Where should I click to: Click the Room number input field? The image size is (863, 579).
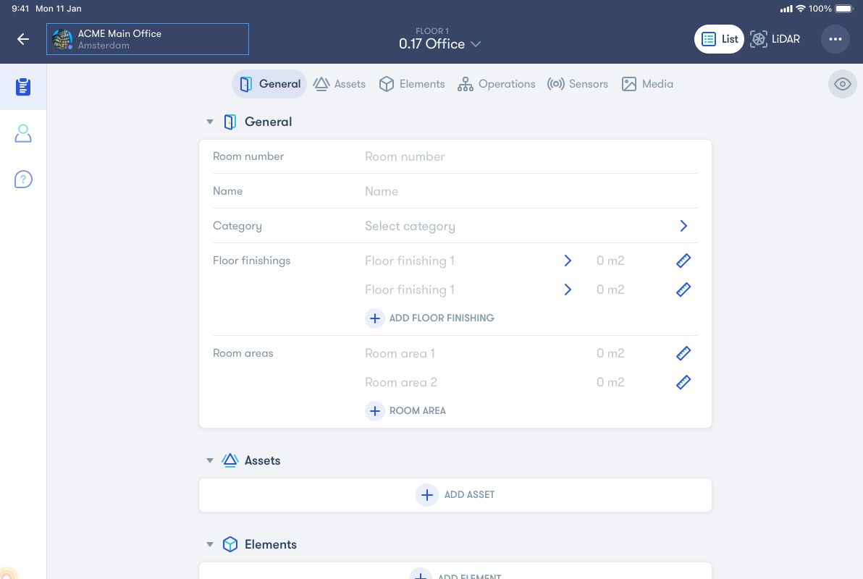point(531,156)
